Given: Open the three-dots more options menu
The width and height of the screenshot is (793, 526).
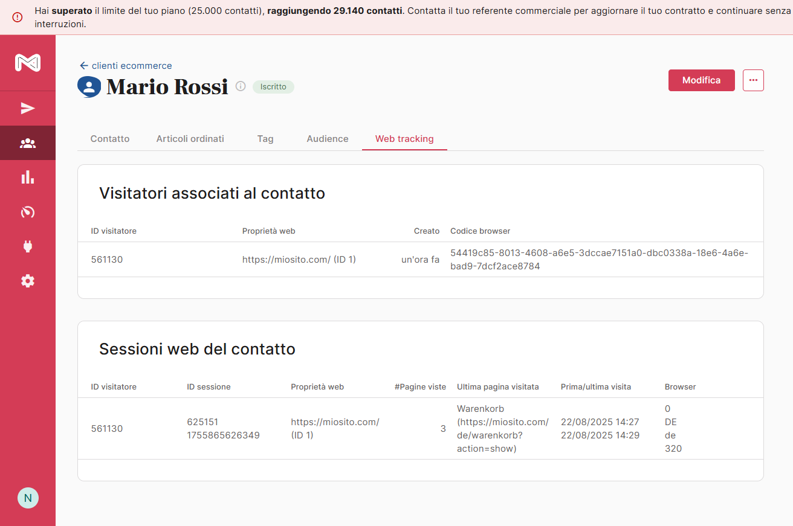Looking at the screenshot, I should (753, 80).
